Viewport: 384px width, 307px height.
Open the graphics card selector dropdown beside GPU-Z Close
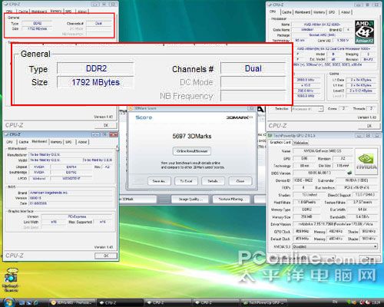click(x=303, y=258)
